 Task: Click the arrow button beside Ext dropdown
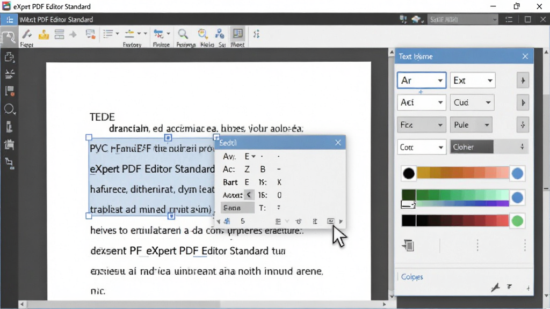click(x=523, y=80)
